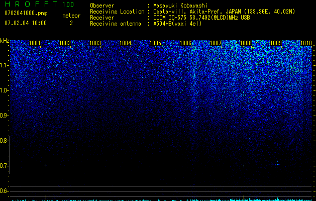
Task: Click the Receiver field label
Action: tap(102, 18)
